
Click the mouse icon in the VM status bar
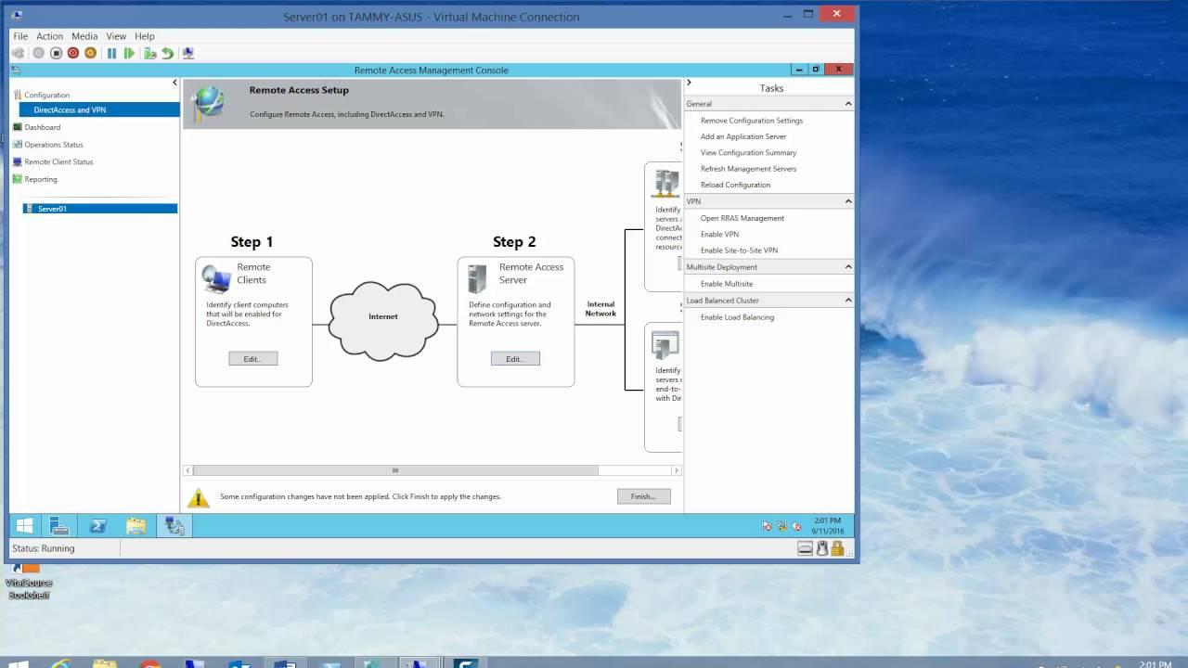821,548
